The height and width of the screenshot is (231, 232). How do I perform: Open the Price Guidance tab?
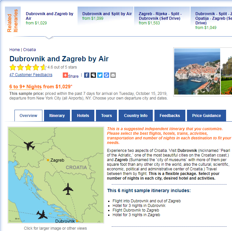pyautogui.click(x=206, y=116)
